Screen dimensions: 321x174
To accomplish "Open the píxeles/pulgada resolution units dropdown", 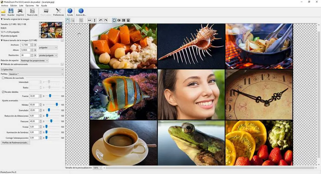I will 48,56.
